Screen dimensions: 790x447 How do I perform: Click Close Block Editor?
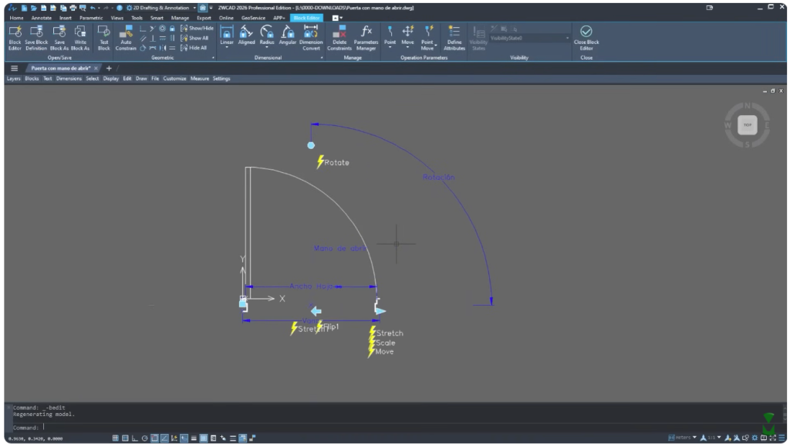(x=586, y=38)
